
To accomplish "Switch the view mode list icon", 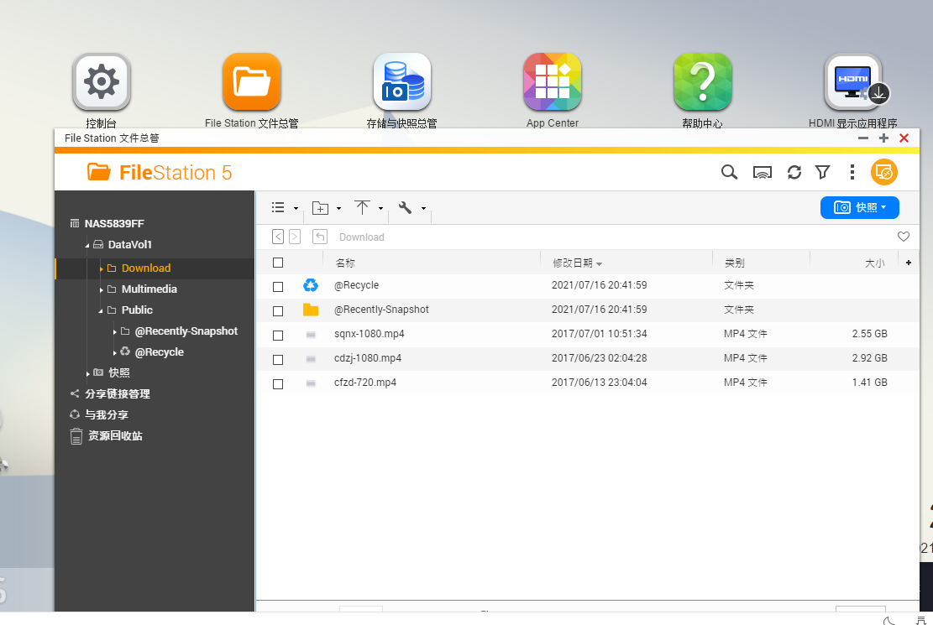I will pos(278,207).
